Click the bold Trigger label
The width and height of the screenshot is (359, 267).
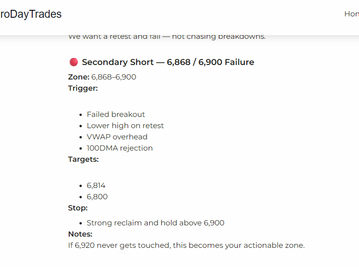tap(83, 88)
